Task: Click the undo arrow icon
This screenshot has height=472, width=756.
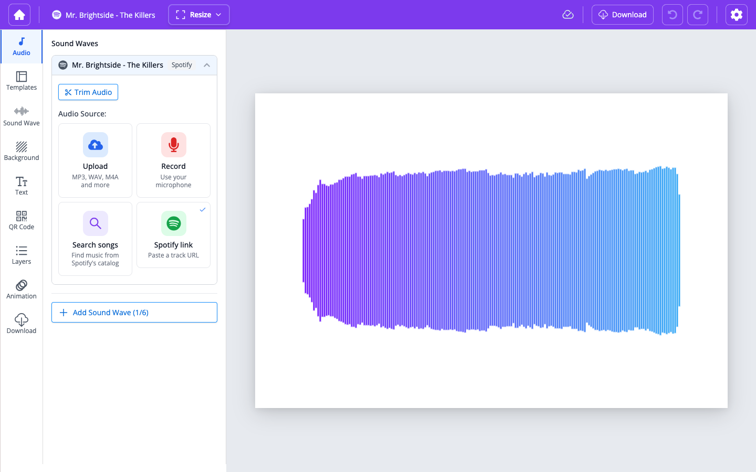Action: (672, 15)
